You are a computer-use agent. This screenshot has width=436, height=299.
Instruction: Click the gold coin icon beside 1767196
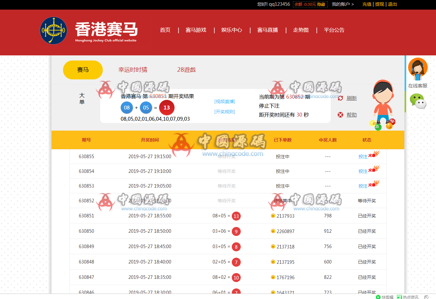273,277
